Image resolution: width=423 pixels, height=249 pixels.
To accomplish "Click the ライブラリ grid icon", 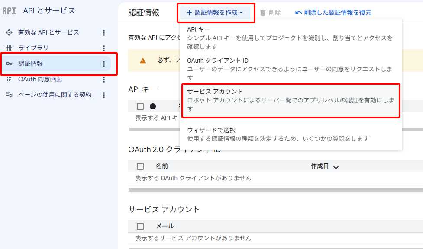I will click(x=9, y=48).
